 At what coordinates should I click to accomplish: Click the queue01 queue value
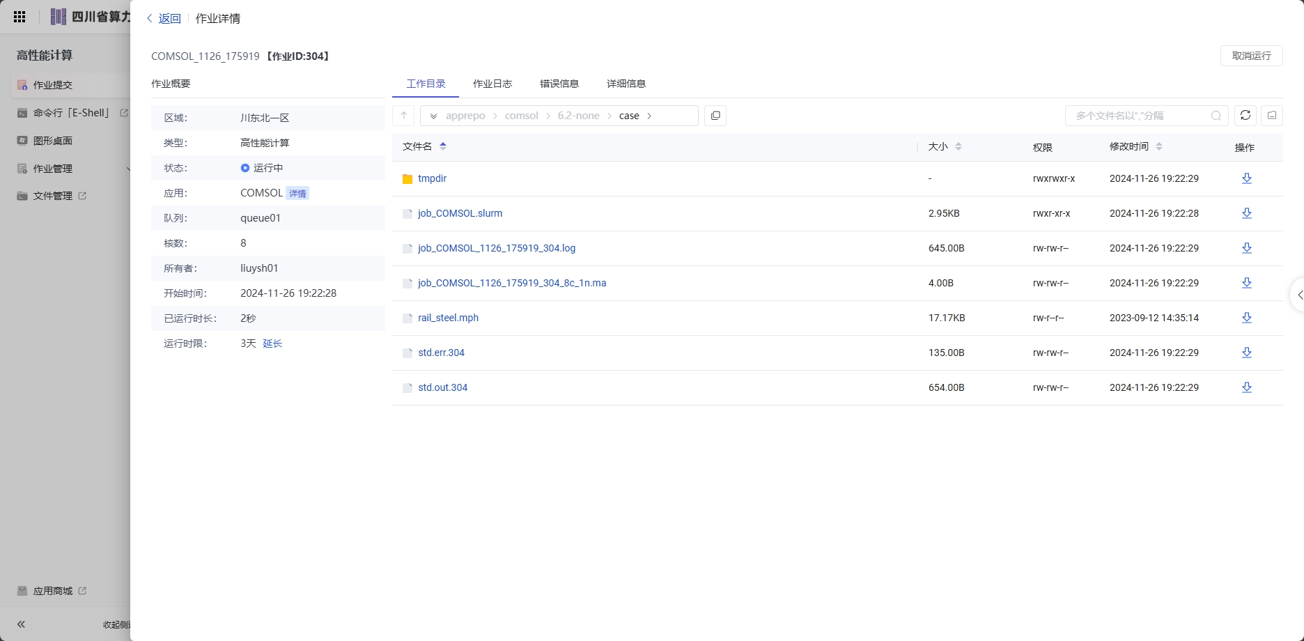point(261,218)
